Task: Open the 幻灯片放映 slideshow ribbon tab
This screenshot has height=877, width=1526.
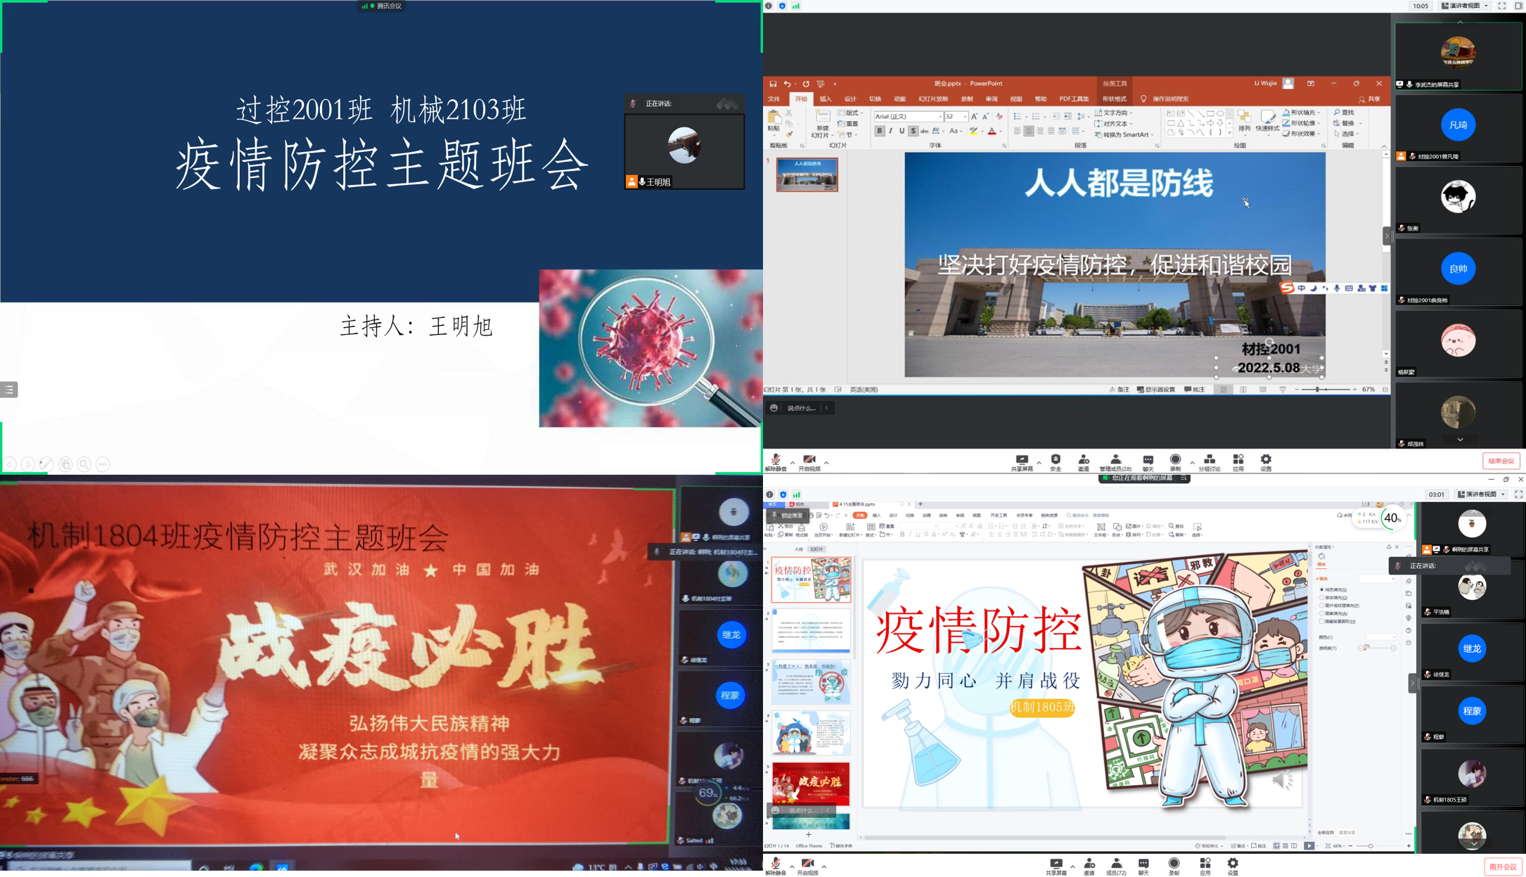Action: pyautogui.click(x=932, y=99)
